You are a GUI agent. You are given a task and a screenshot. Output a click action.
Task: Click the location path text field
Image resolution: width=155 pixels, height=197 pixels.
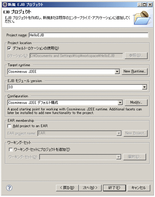[76, 56]
